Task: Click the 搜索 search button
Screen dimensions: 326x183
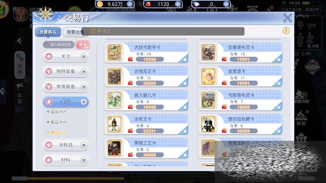Action: [x=83, y=45]
